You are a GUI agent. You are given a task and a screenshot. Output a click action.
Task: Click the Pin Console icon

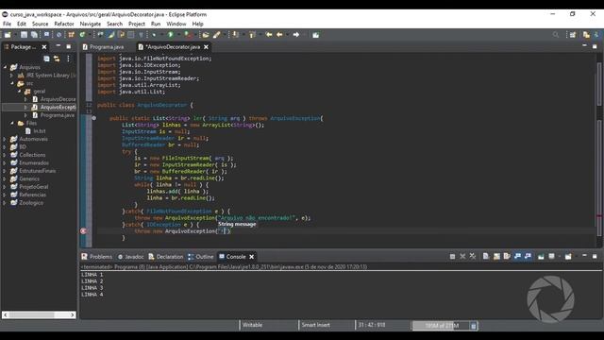(x=541, y=256)
